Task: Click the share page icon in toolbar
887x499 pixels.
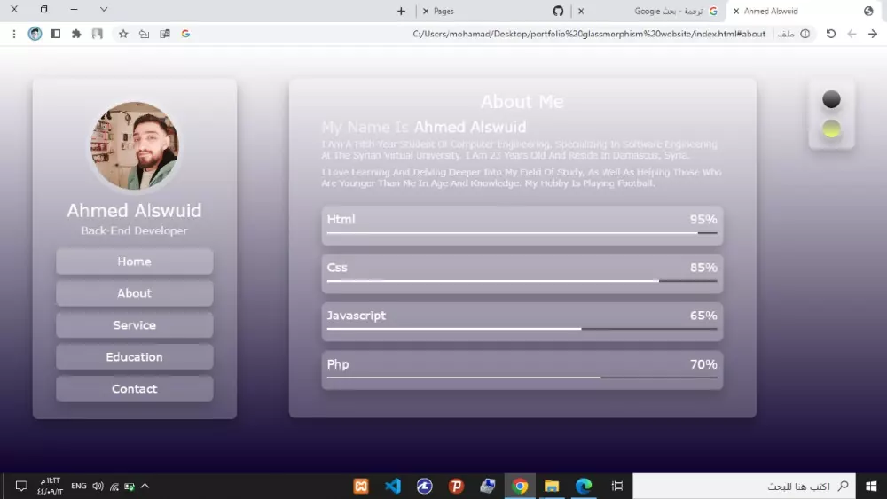Action: coord(145,34)
